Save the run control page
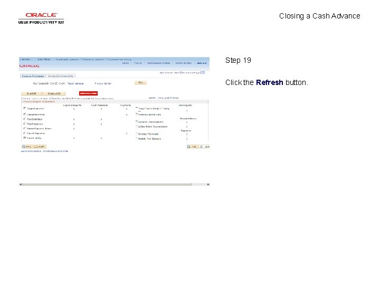Screen dimensions: 380x285 pyautogui.click(x=27, y=147)
